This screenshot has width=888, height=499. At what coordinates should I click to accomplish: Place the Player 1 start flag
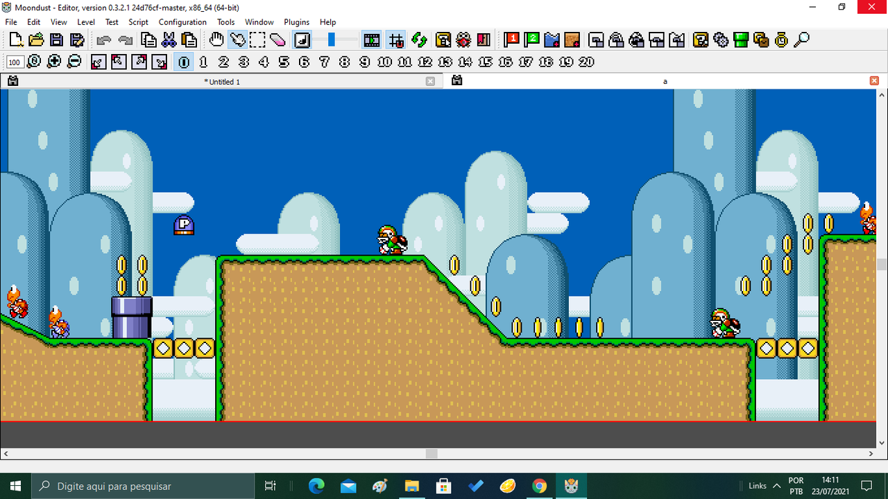512,40
